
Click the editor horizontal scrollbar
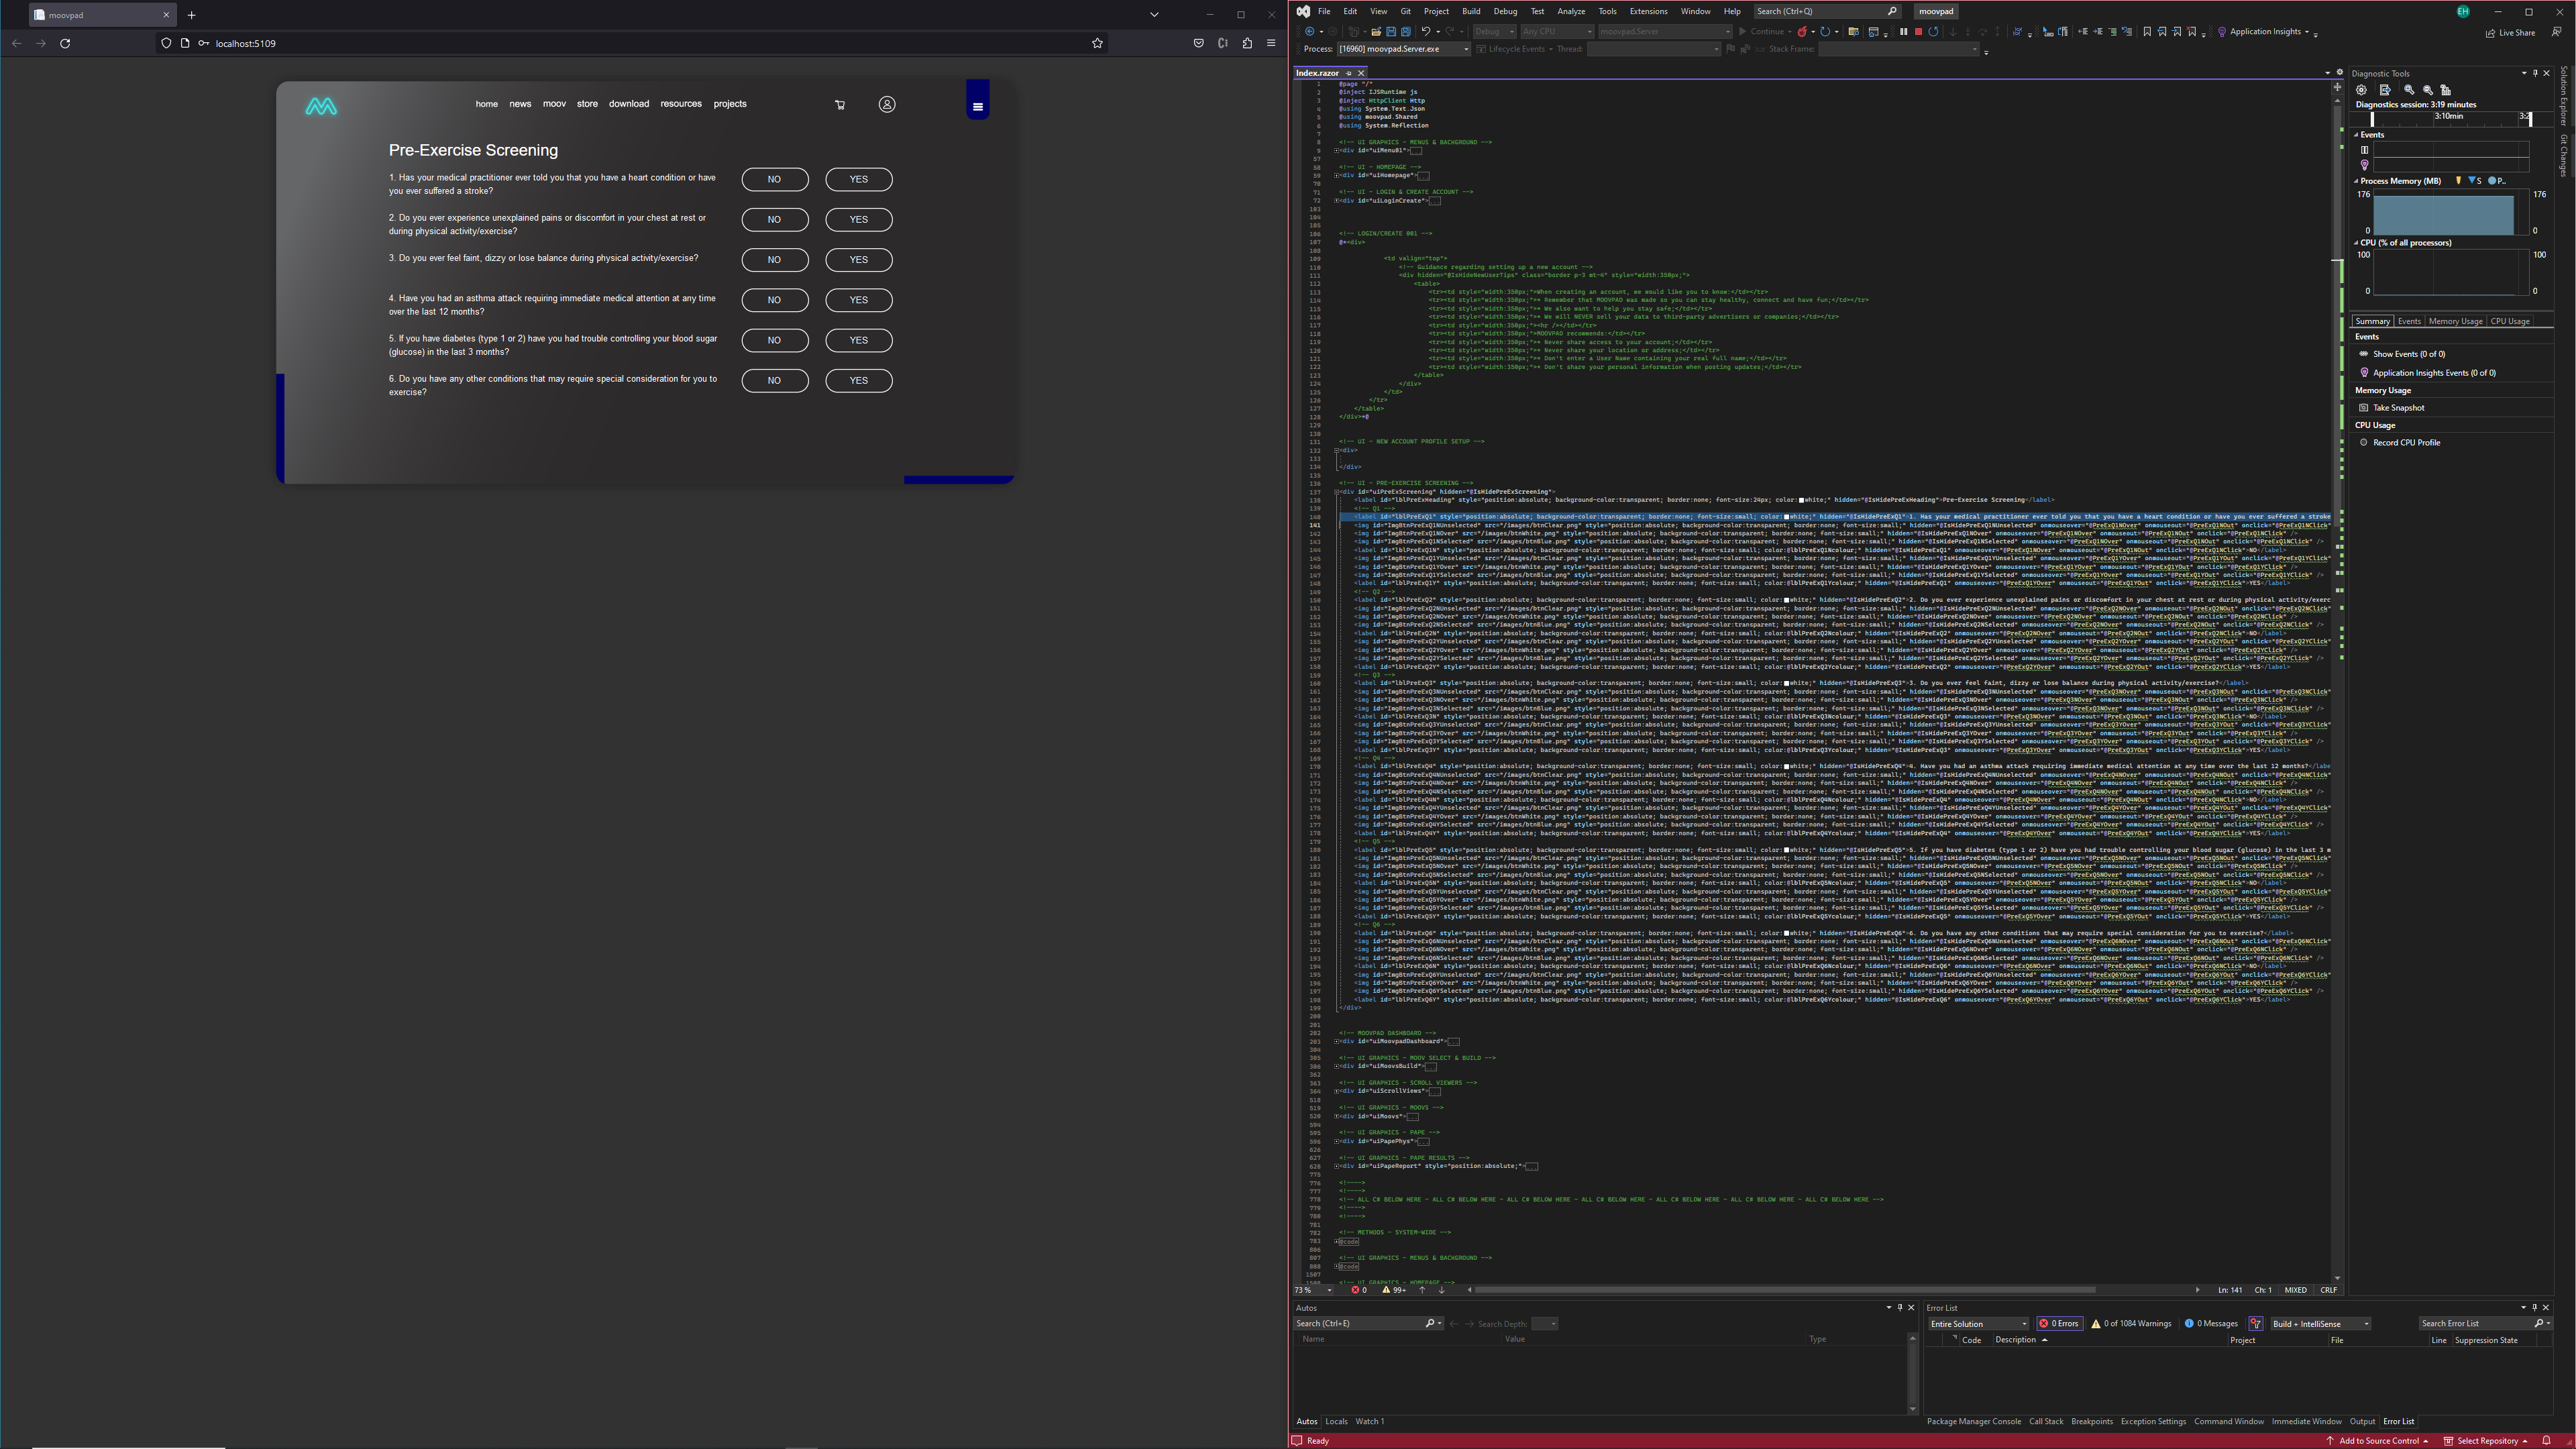pyautogui.click(x=1785, y=1290)
